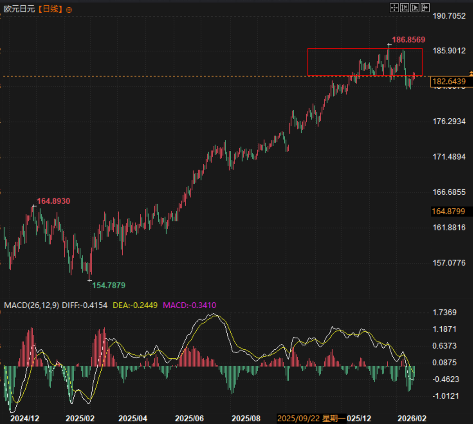Click the small orange arrow at right edge

471,73
